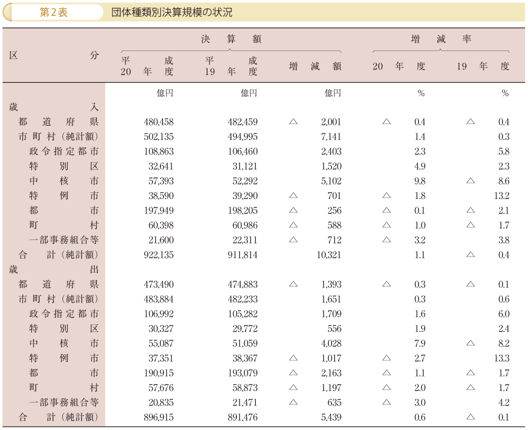Image resolution: width=528 pixels, height=430 pixels.
Task: Select the value 480,458
Action: point(158,122)
